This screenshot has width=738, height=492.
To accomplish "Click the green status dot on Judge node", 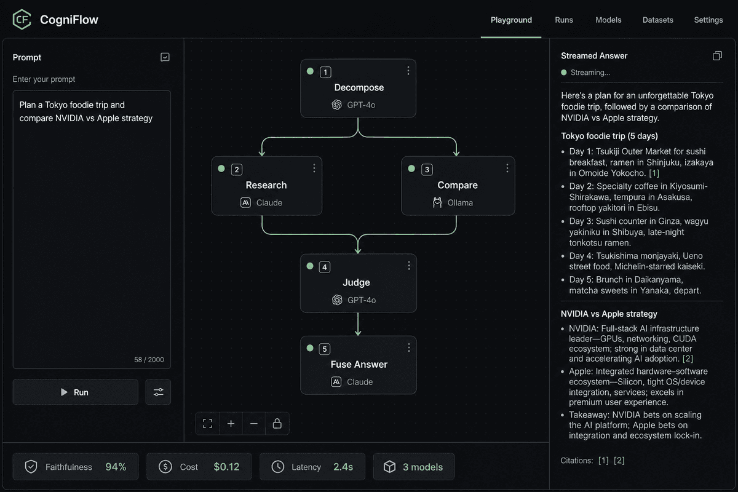I will [310, 266].
